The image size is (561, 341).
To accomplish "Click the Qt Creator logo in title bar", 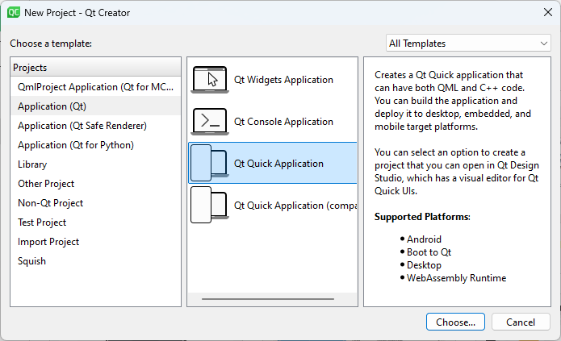I will tap(14, 13).
